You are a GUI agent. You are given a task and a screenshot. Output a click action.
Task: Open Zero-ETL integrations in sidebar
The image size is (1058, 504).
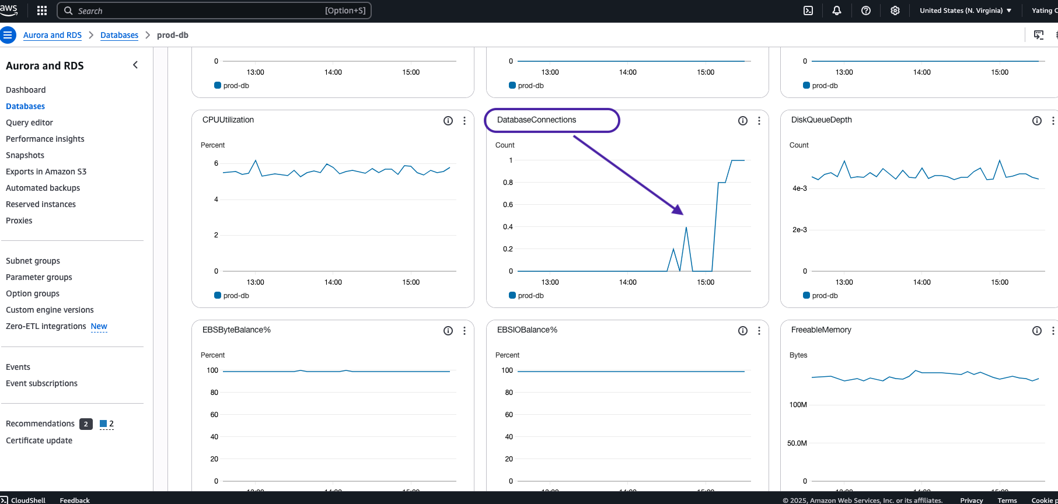tap(46, 326)
